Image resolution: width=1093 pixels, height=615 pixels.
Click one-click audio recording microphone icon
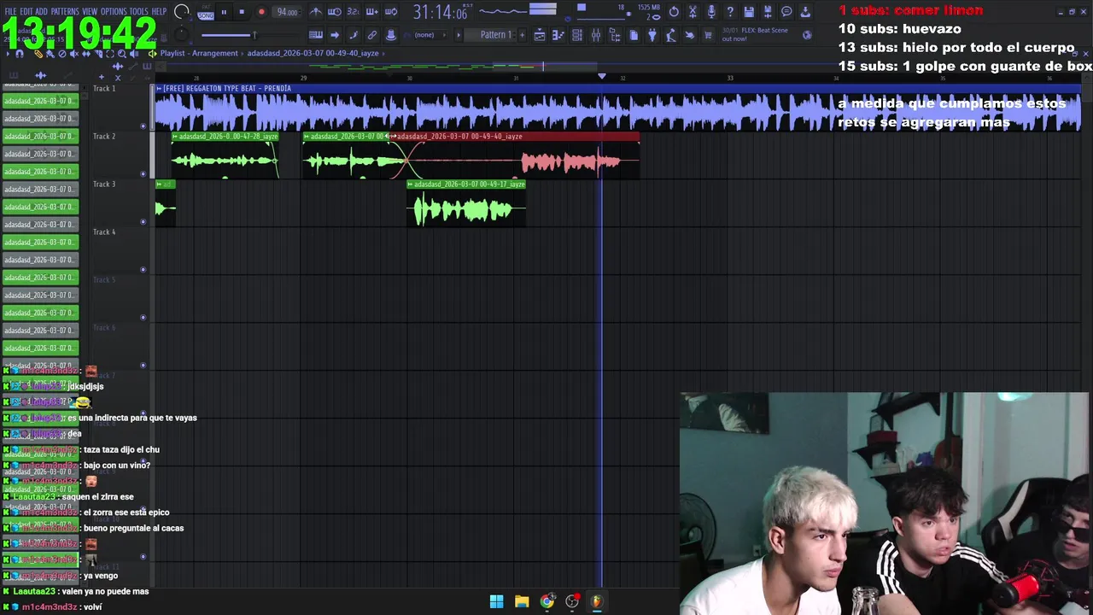pyautogui.click(x=711, y=12)
